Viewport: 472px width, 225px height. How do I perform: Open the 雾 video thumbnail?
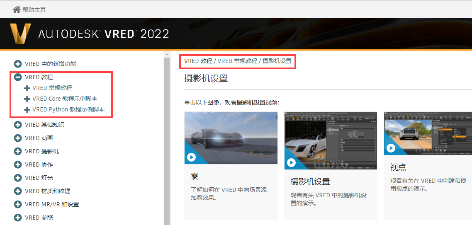click(231, 138)
